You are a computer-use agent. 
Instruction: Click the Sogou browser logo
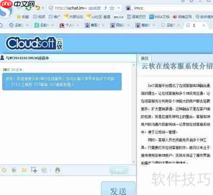coord(6,11)
